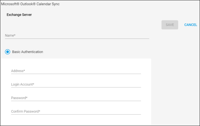The width and height of the screenshot is (200, 126).
Task: Focus the Address input field
Action: click(76, 71)
